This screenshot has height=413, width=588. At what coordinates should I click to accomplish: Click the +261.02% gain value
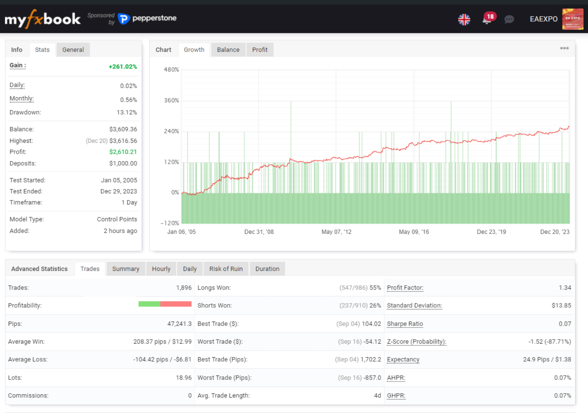[x=123, y=67]
